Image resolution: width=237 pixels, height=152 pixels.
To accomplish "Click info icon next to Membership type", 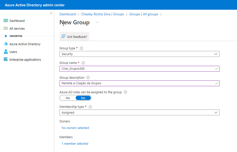I will coord(90,107).
